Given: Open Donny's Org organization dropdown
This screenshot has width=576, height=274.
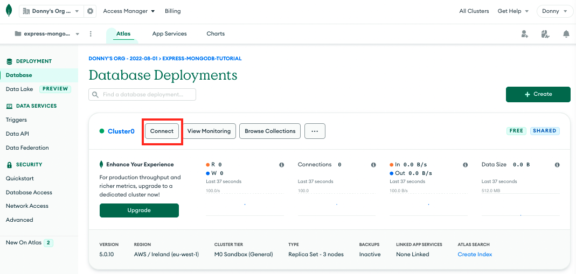Looking at the screenshot, I should click(51, 11).
